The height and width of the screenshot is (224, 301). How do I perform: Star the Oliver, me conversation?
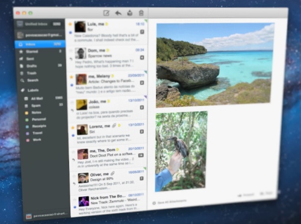click(x=74, y=176)
